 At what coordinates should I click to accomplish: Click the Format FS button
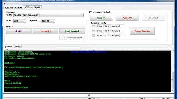tap(45, 31)
